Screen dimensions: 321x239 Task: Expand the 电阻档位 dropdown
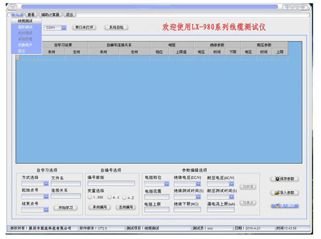[167, 184]
